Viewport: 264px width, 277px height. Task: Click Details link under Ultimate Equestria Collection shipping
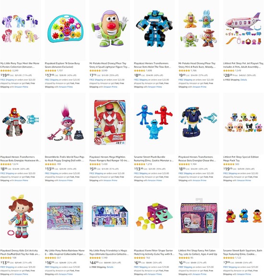110,267
